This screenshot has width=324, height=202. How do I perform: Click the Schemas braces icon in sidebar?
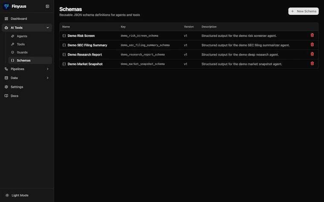pyautogui.click(x=13, y=60)
